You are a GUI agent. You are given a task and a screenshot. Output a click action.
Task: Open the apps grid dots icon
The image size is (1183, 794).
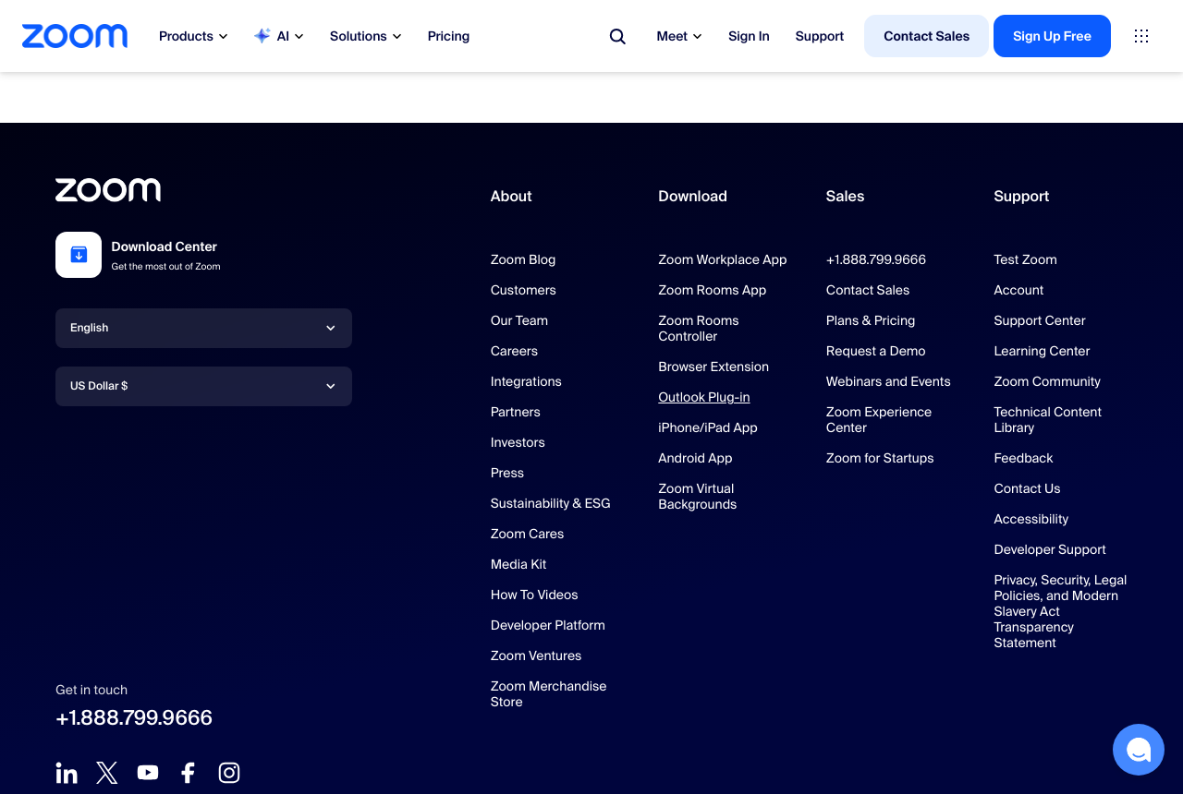1141,36
